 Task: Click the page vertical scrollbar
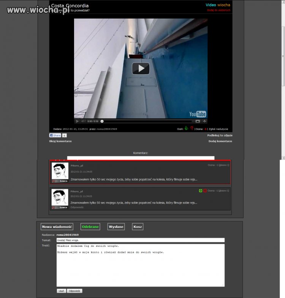point(283,57)
